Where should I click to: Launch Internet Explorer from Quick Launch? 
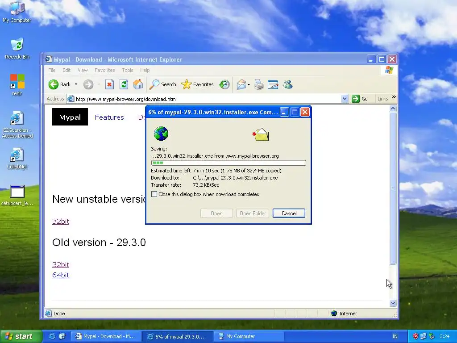pos(52,336)
